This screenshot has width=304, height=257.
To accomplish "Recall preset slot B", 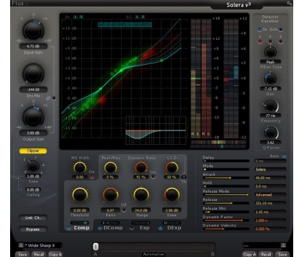I will tap(266, 254).
